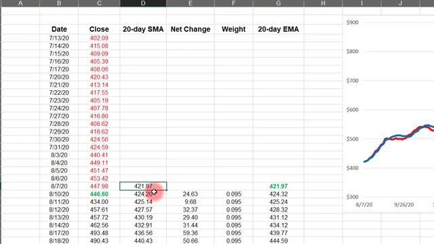The image size is (434, 244).
Task: Click the Close header cell
Action: [x=99, y=29]
